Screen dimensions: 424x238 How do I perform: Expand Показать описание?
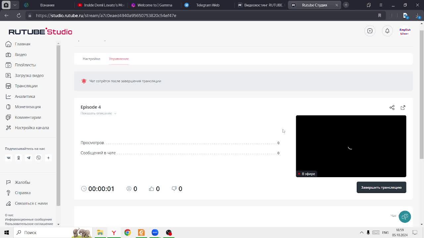tap(98, 113)
